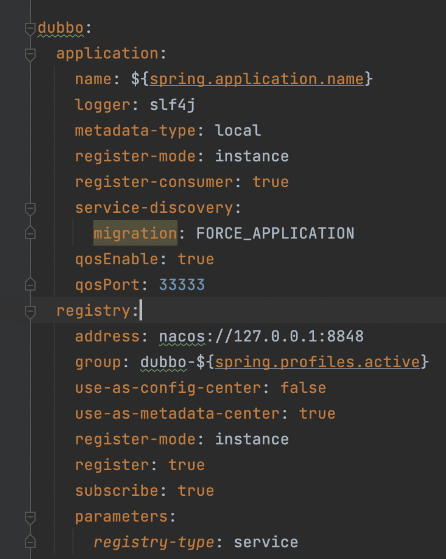This screenshot has height=559, width=446.
Task: Click the false value
Action: tap(303, 388)
